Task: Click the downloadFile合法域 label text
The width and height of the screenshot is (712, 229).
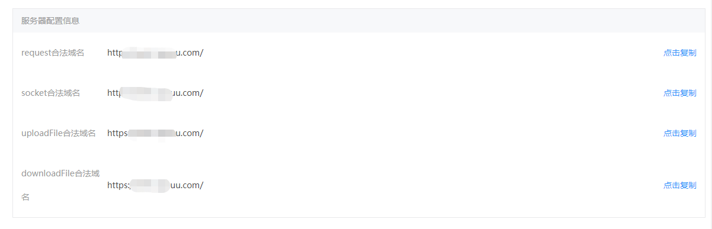Action: [x=60, y=173]
